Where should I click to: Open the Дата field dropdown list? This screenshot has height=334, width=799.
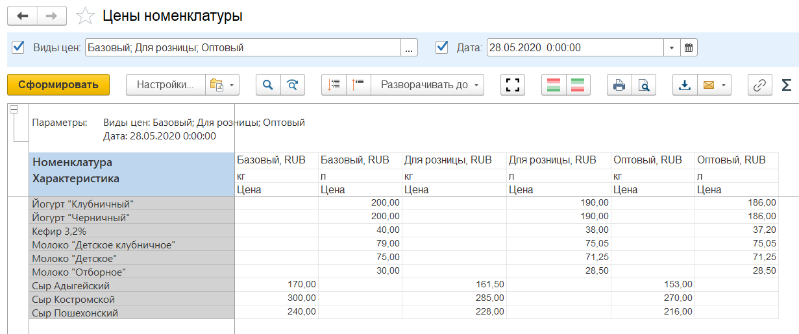(672, 47)
